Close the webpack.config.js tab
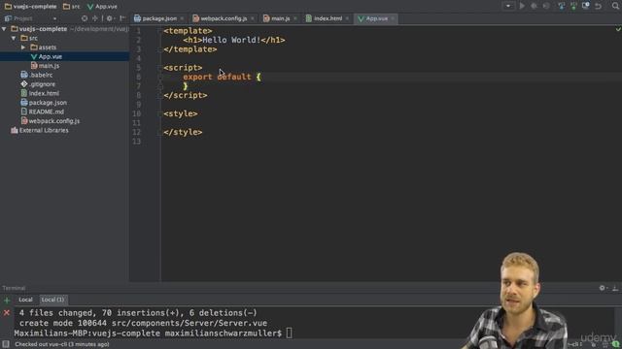 pyautogui.click(x=253, y=18)
